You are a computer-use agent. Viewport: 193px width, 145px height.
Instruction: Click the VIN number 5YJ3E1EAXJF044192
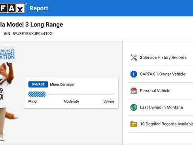[x=32, y=34]
